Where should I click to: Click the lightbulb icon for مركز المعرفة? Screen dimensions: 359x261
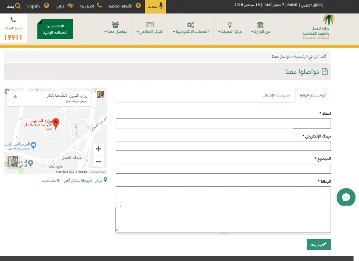tap(230, 25)
